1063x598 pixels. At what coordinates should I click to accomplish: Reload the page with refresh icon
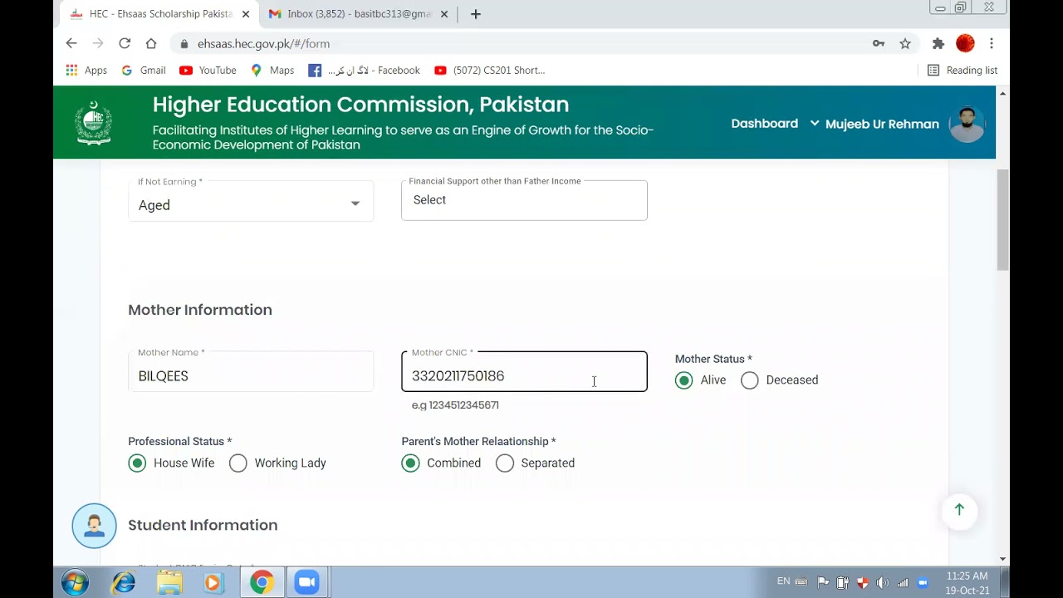tap(125, 43)
